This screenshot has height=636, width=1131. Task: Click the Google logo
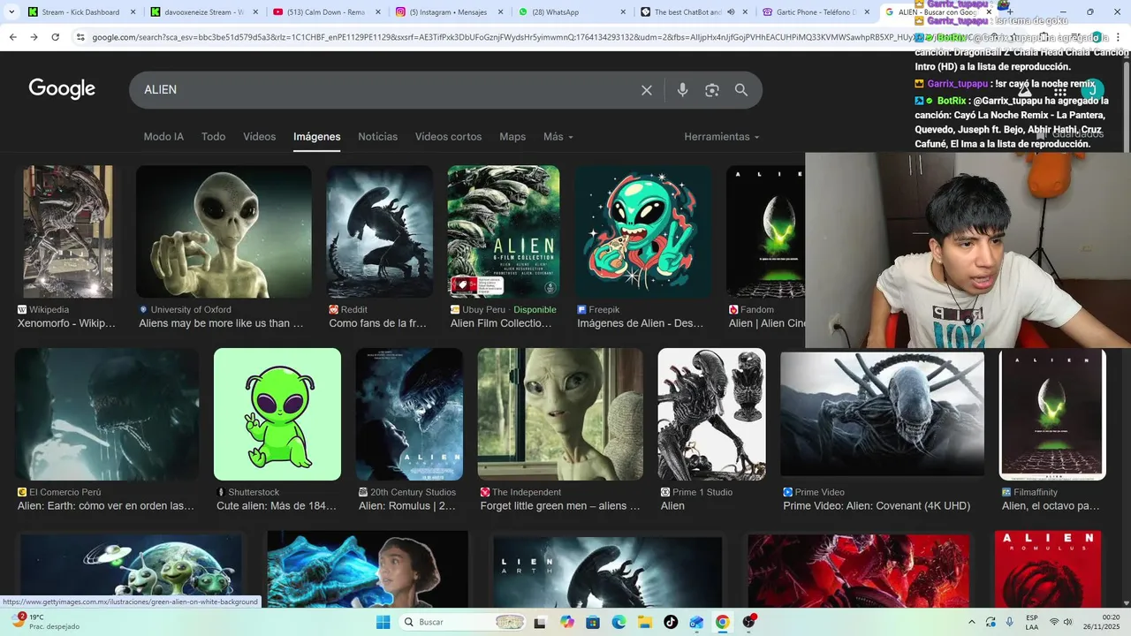(62, 89)
